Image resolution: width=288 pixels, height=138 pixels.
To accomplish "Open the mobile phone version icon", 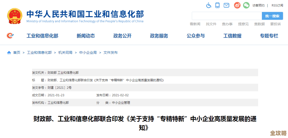I will (x=218, y=5).
